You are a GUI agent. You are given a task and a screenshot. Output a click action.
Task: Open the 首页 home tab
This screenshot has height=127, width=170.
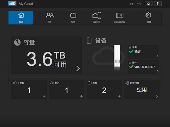[21, 18]
